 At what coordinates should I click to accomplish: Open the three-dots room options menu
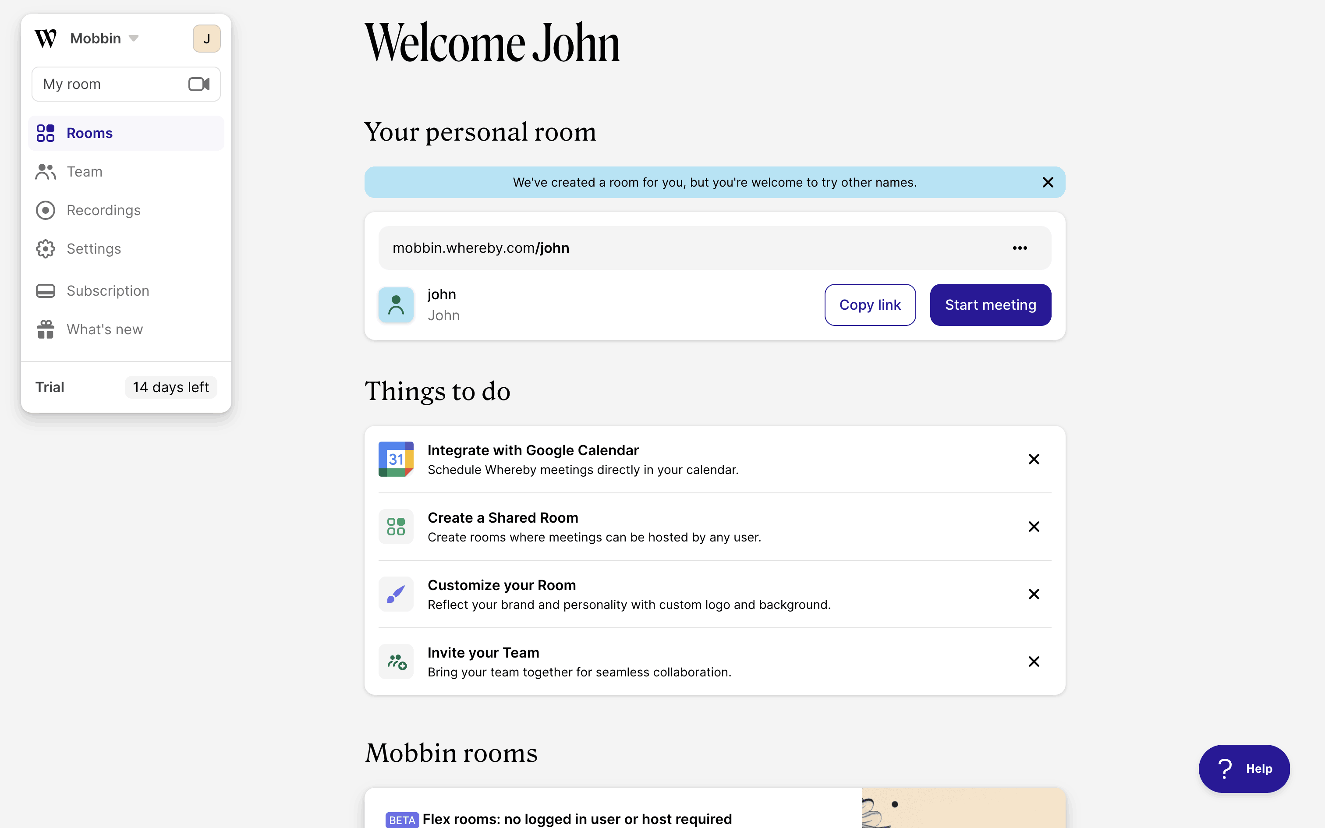pyautogui.click(x=1020, y=248)
